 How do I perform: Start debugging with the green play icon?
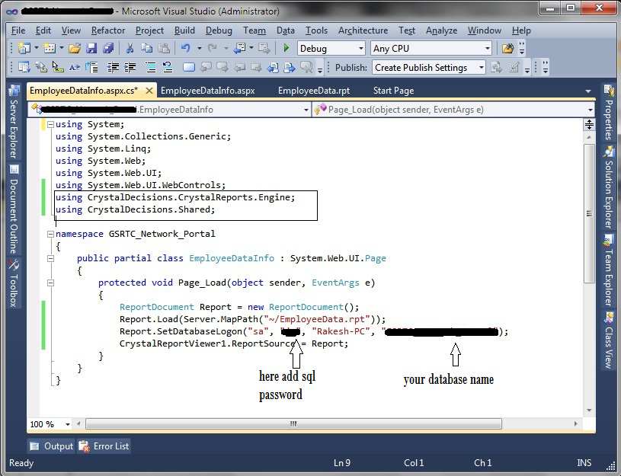(286, 49)
